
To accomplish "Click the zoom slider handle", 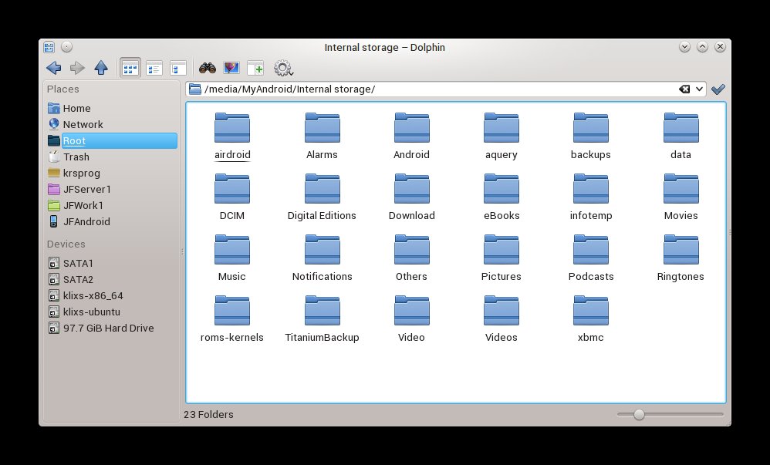I will pos(639,414).
